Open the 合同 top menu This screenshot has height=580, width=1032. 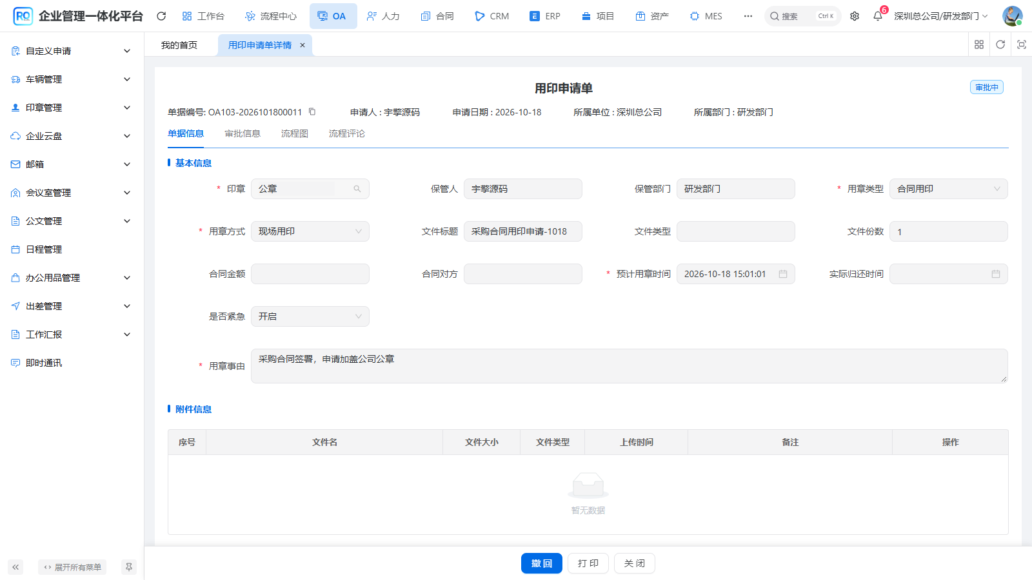click(437, 16)
